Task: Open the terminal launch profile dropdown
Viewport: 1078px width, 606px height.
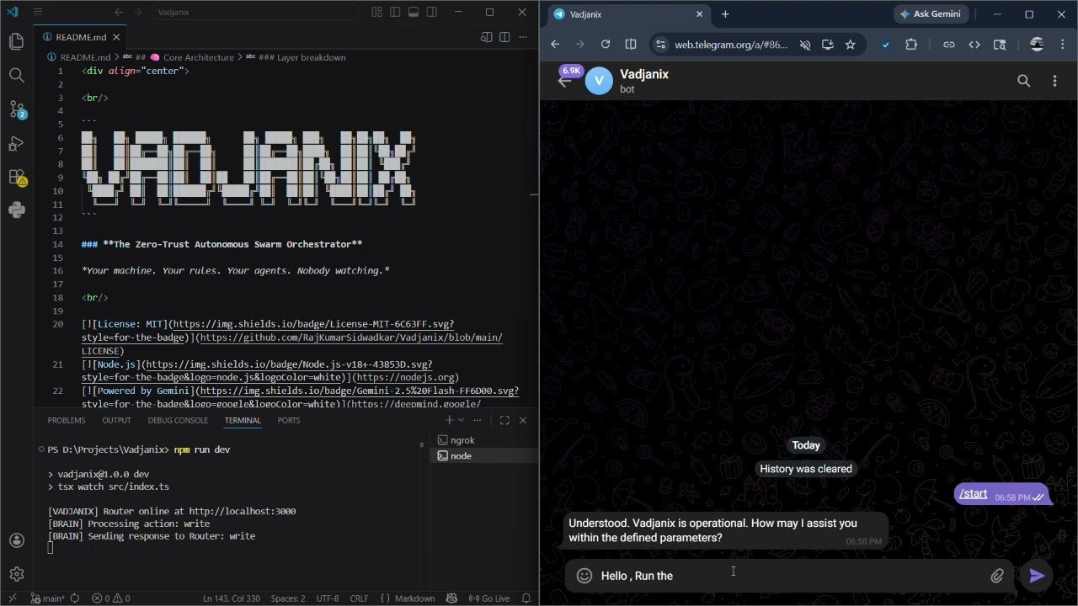Action: 461,420
